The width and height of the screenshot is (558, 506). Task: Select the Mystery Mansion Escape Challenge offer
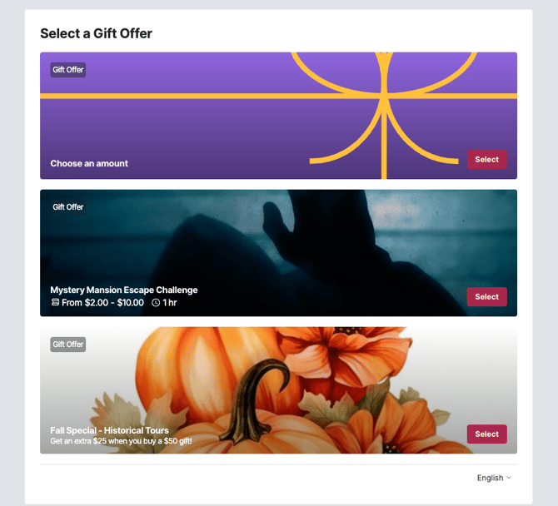click(486, 296)
